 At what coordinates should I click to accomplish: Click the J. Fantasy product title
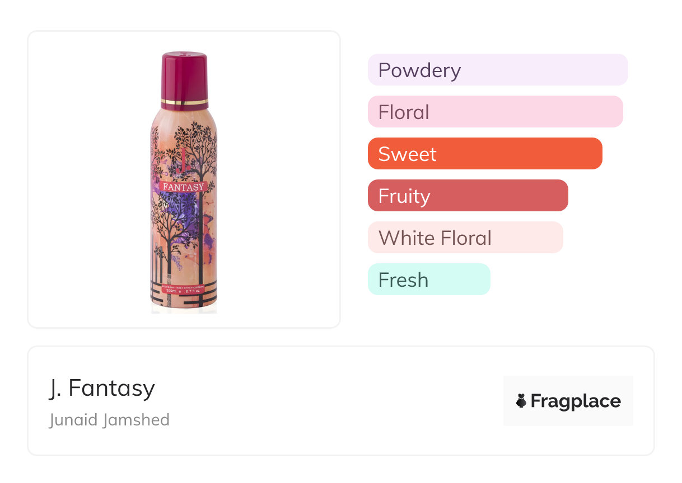101,388
